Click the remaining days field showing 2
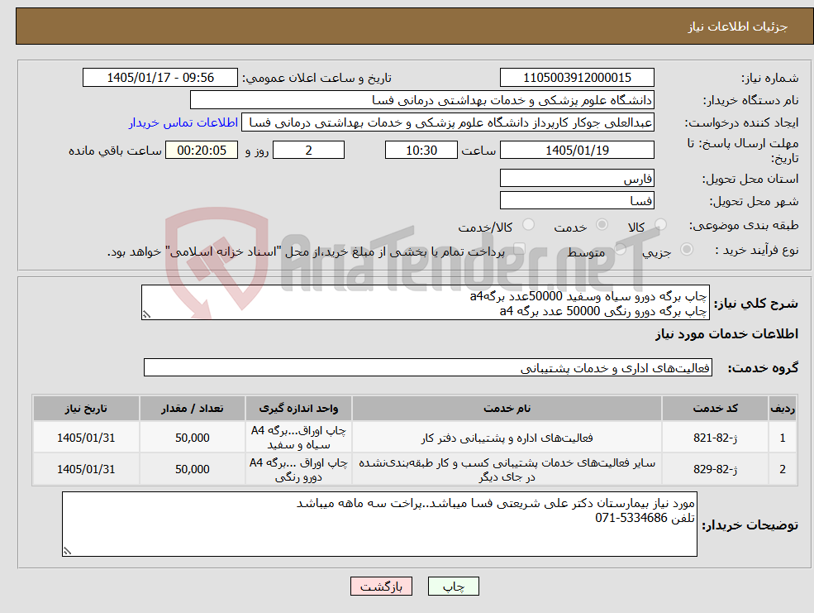The width and height of the screenshot is (814, 613). click(308, 150)
